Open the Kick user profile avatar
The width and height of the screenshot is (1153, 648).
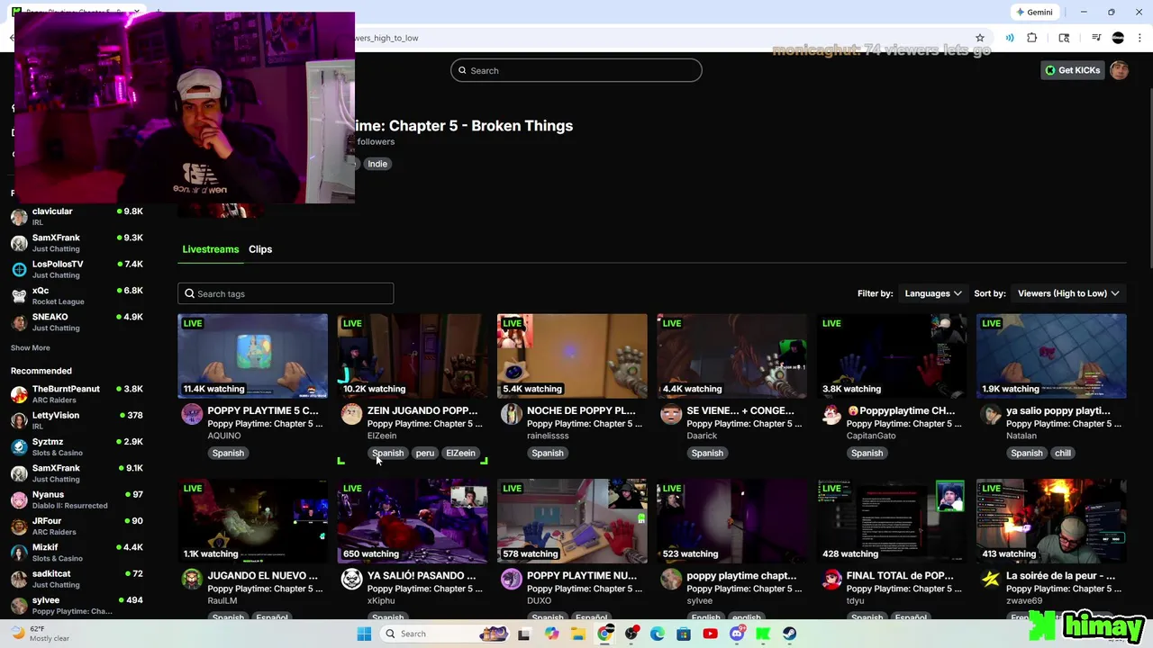tap(1120, 70)
